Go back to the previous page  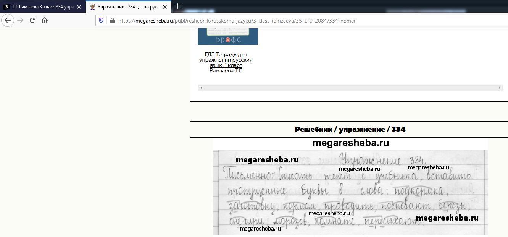coord(8,20)
